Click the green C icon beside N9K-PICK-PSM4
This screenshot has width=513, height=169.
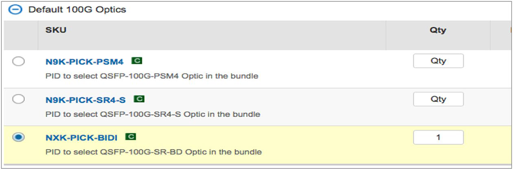click(137, 61)
